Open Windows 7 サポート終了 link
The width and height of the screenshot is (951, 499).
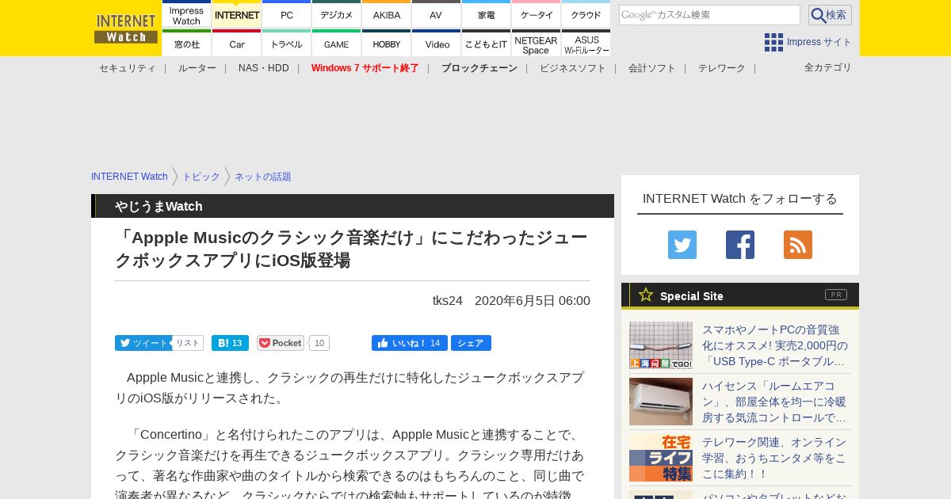(365, 68)
